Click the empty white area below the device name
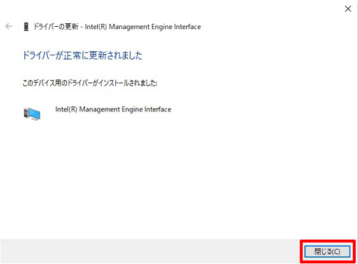Image resolution: width=358 pixels, height=264 pixels. coord(179,179)
